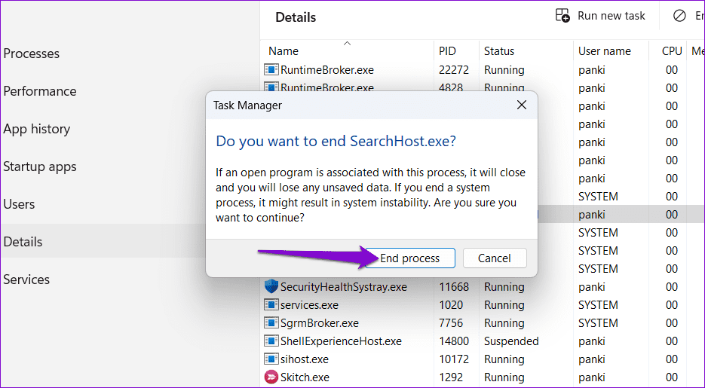This screenshot has height=388, width=705.
Task: Click the Details page heading
Action: point(296,17)
